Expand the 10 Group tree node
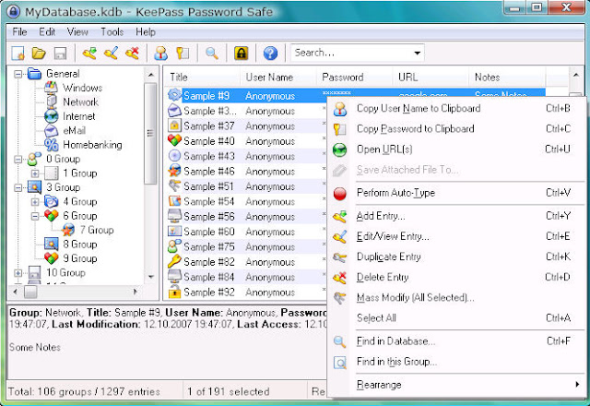Image resolution: width=590 pixels, height=406 pixels. coord(18,273)
